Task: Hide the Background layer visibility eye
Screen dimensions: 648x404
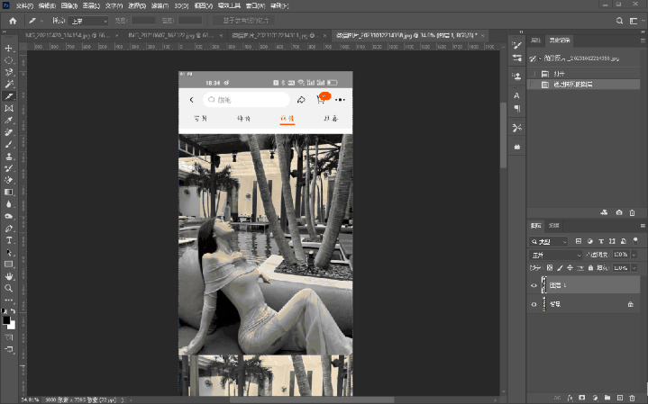Action: tap(534, 304)
